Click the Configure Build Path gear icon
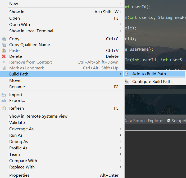Viewport: 186px width, 178px height. pos(127,82)
